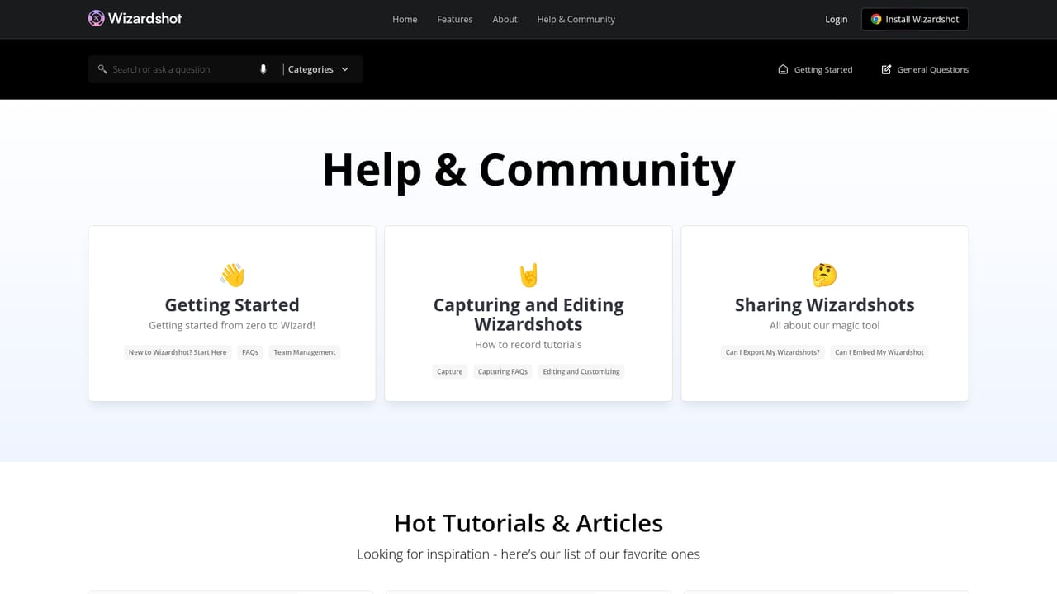Screen dimensions: 1057x594
Task: Open the Categories dropdown
Action: 318,69
